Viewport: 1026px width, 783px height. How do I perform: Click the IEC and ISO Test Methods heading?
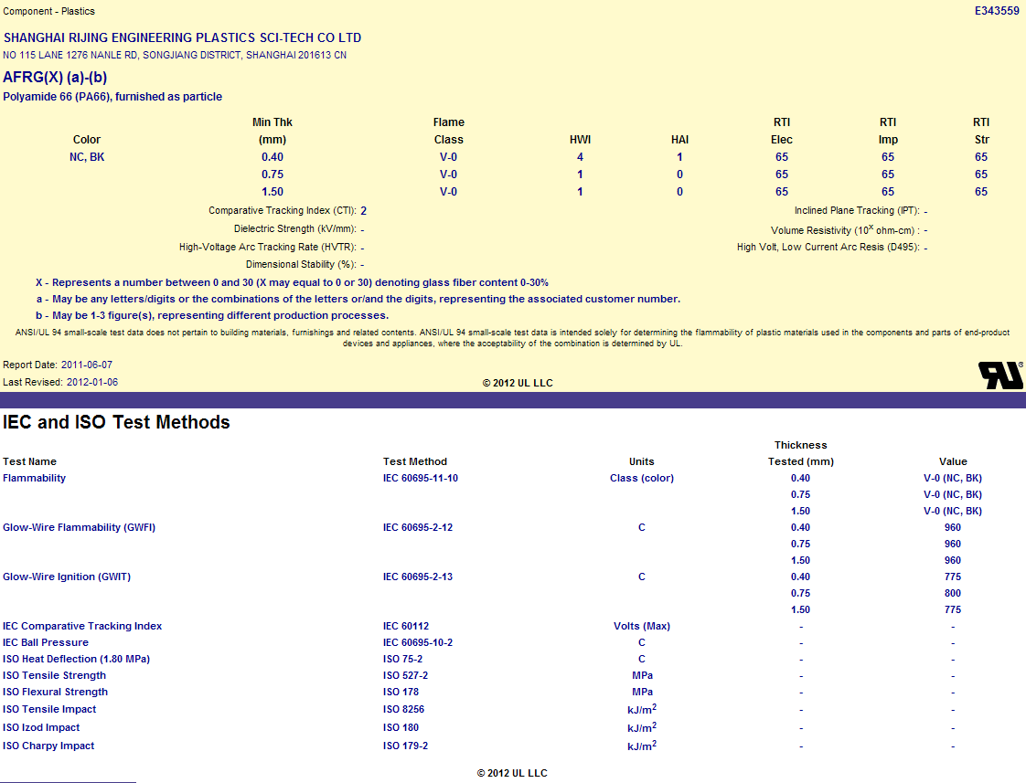pyautogui.click(x=116, y=422)
